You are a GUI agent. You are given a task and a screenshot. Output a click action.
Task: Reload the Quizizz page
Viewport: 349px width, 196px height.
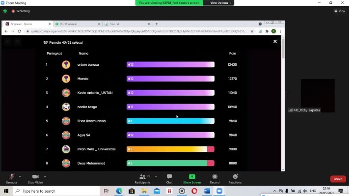pos(19,31)
